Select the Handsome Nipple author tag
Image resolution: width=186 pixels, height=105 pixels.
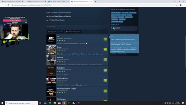(x=117, y=22)
